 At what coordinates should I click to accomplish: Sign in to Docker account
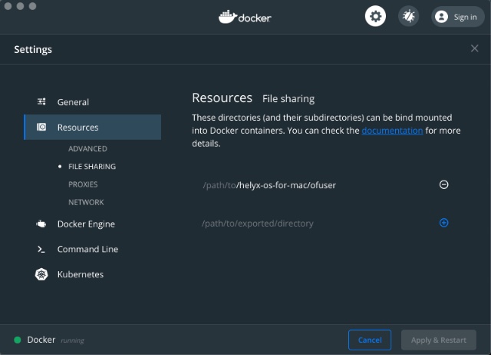click(x=457, y=17)
